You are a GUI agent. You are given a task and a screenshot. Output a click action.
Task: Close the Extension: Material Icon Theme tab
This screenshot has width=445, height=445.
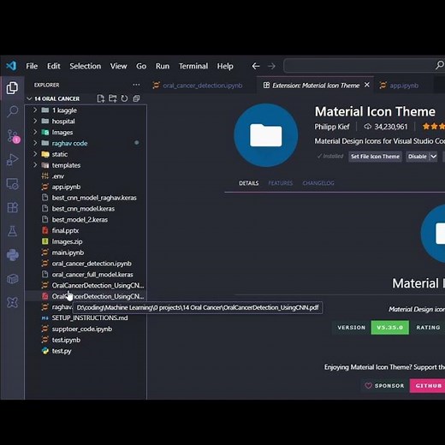pyautogui.click(x=367, y=85)
